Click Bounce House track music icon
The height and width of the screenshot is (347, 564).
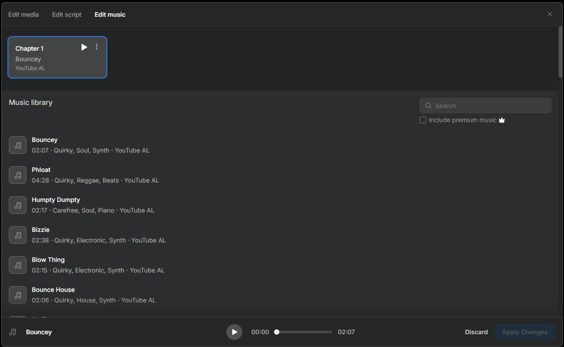click(18, 295)
